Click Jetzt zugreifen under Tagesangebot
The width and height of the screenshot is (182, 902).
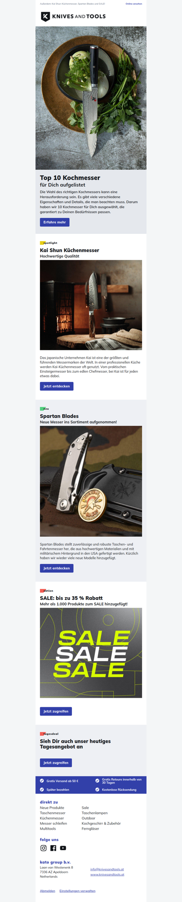(56, 762)
